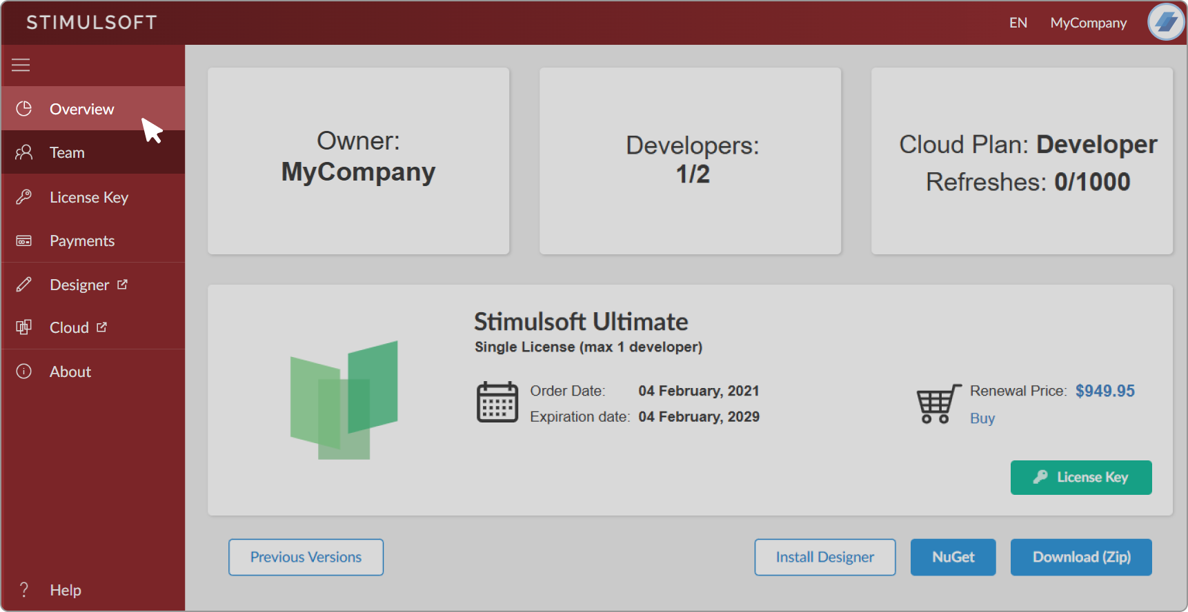Click external link icon next to Cloud
Viewport: 1188px width, 612px height.
tap(101, 327)
